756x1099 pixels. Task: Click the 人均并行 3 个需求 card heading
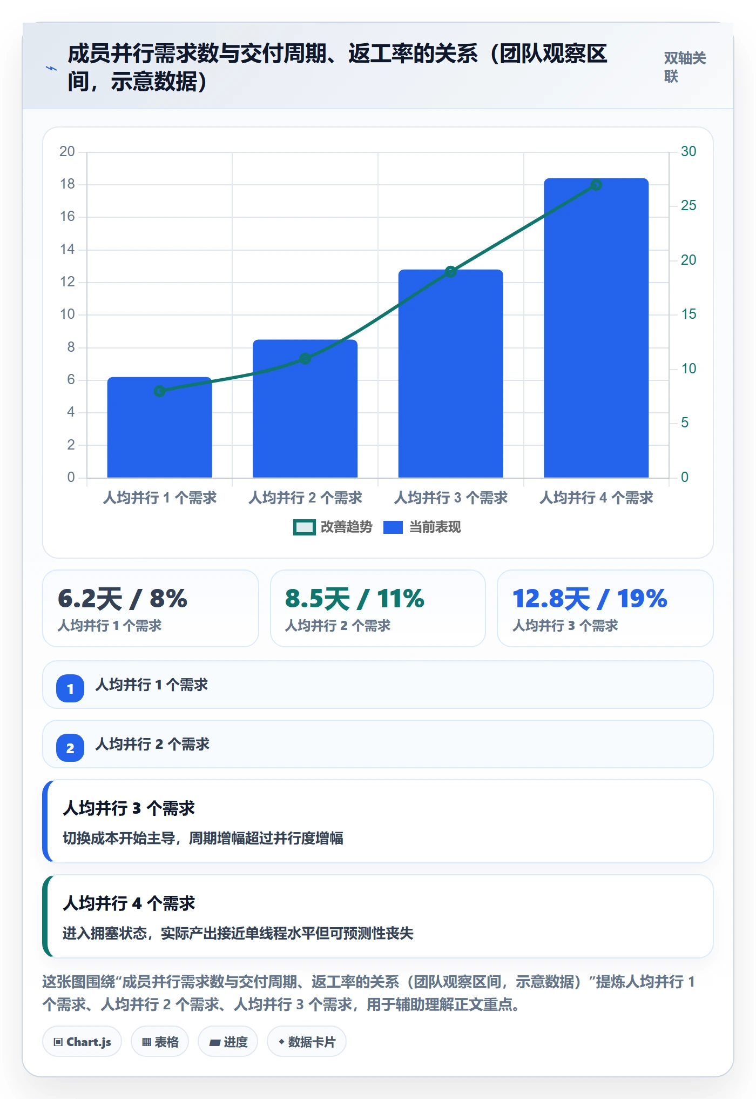[129, 808]
